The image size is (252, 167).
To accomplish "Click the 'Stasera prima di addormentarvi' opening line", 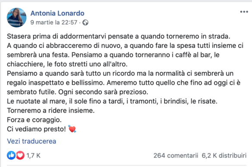I will [118, 36].
